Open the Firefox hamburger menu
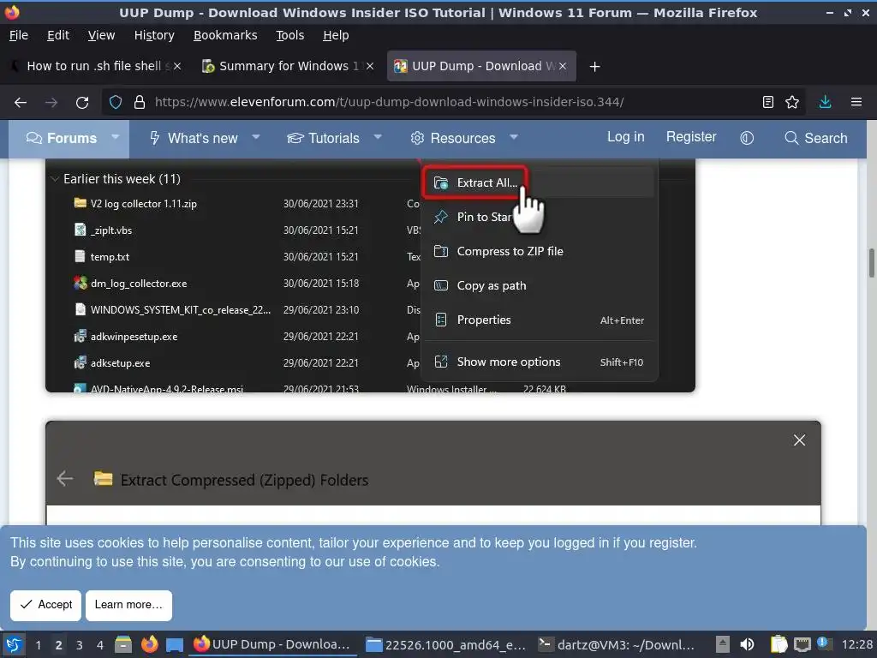This screenshot has width=877, height=658. click(856, 103)
